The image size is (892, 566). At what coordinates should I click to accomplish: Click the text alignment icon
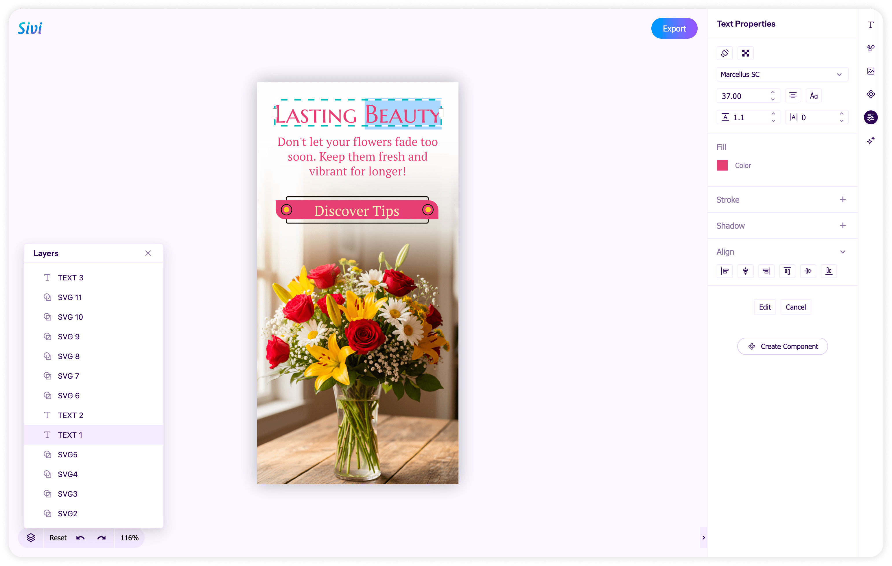click(x=793, y=95)
